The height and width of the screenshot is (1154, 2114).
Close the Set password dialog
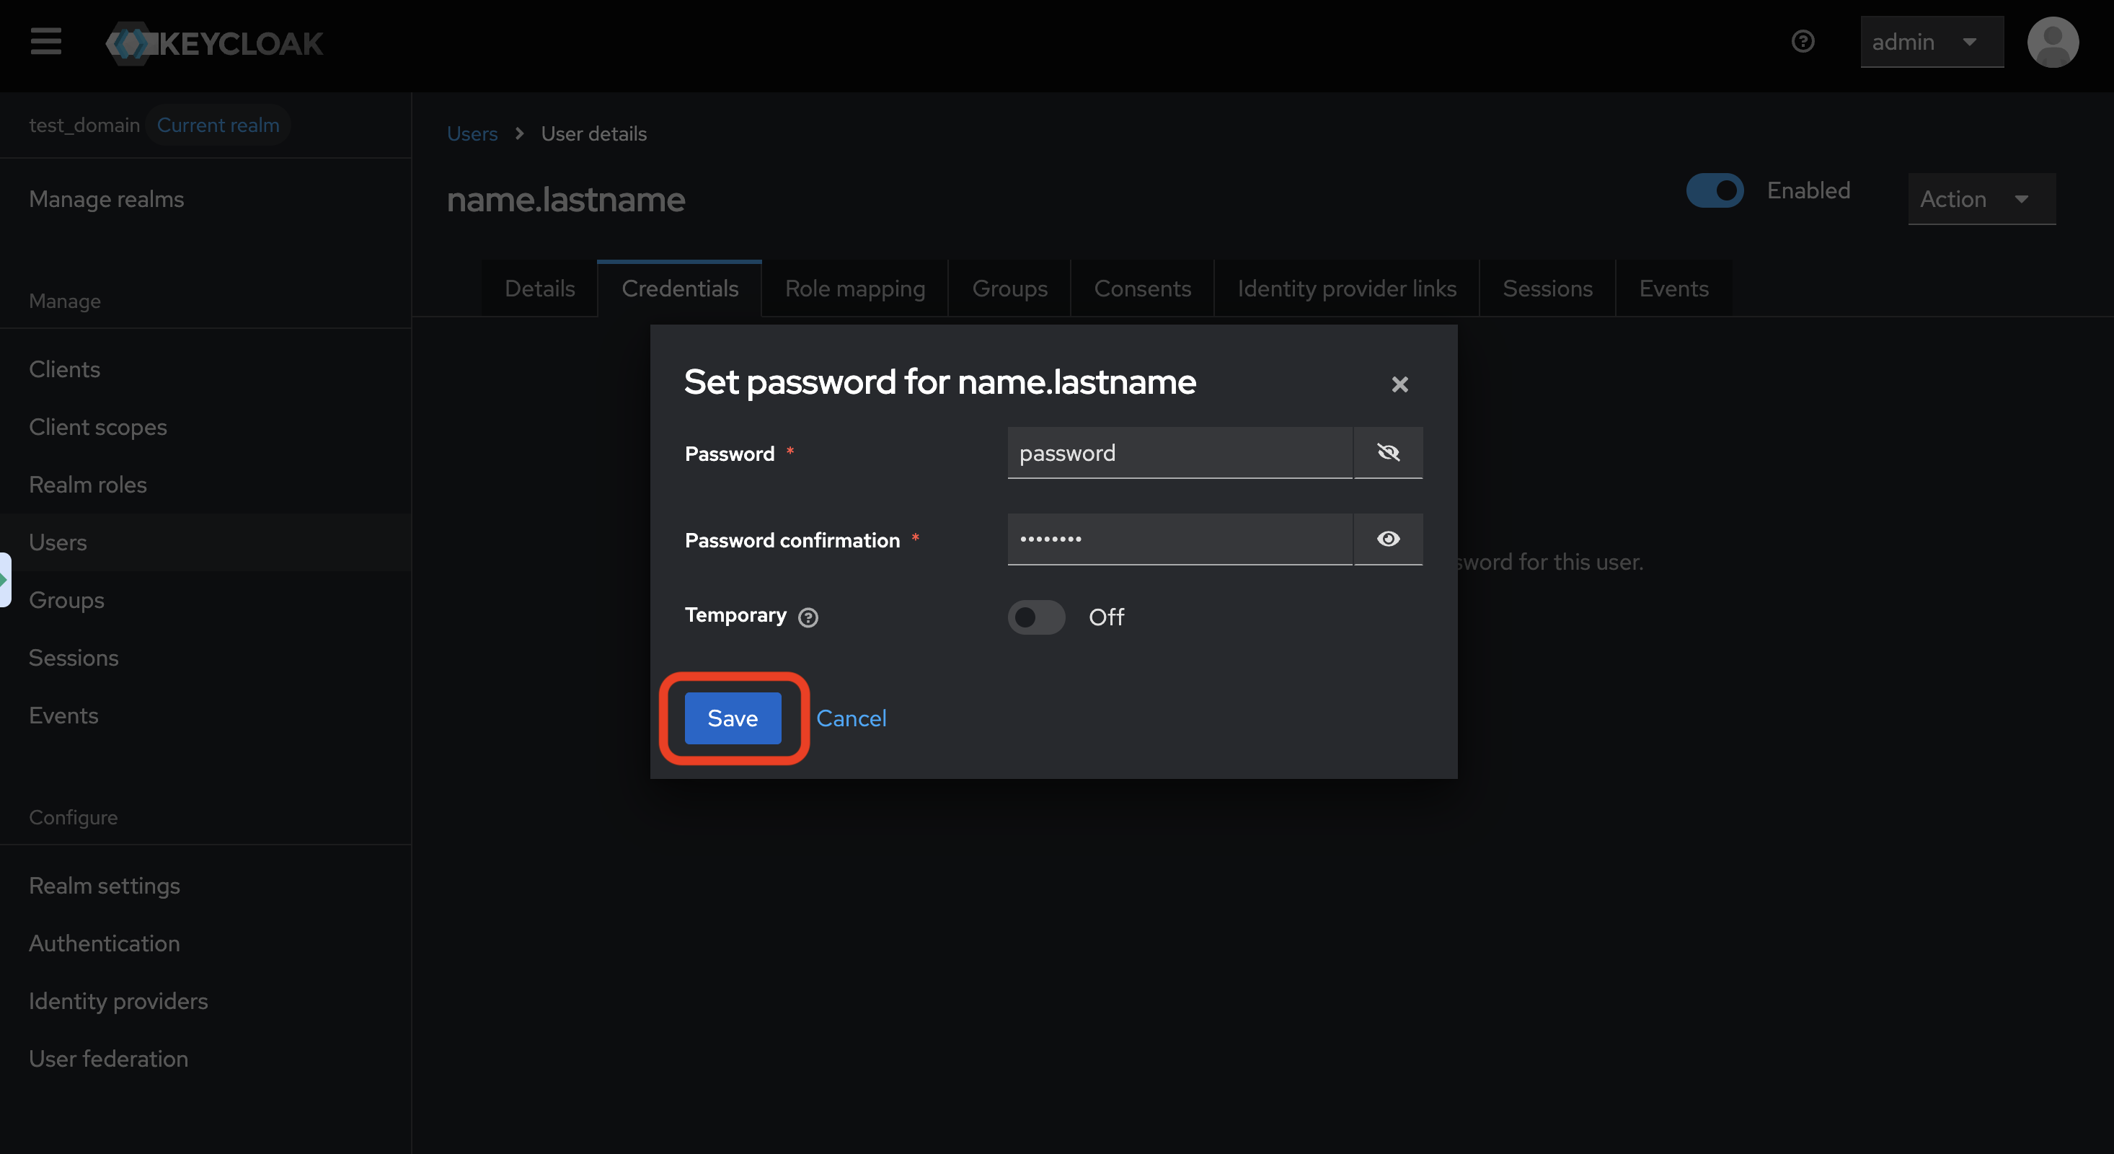point(1399,384)
